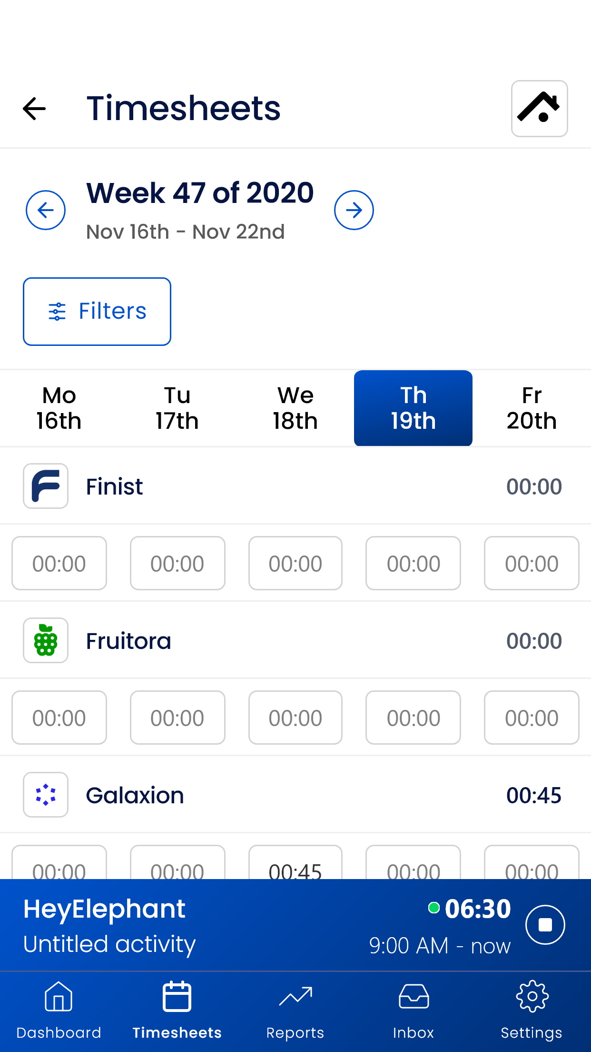Viewport: 591px width, 1052px height.
Task: Open the company logo icon in header
Action: click(539, 109)
